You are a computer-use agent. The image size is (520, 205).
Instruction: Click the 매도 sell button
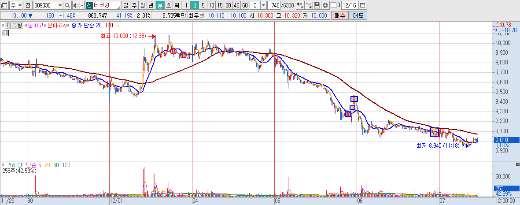pyautogui.click(x=358, y=15)
